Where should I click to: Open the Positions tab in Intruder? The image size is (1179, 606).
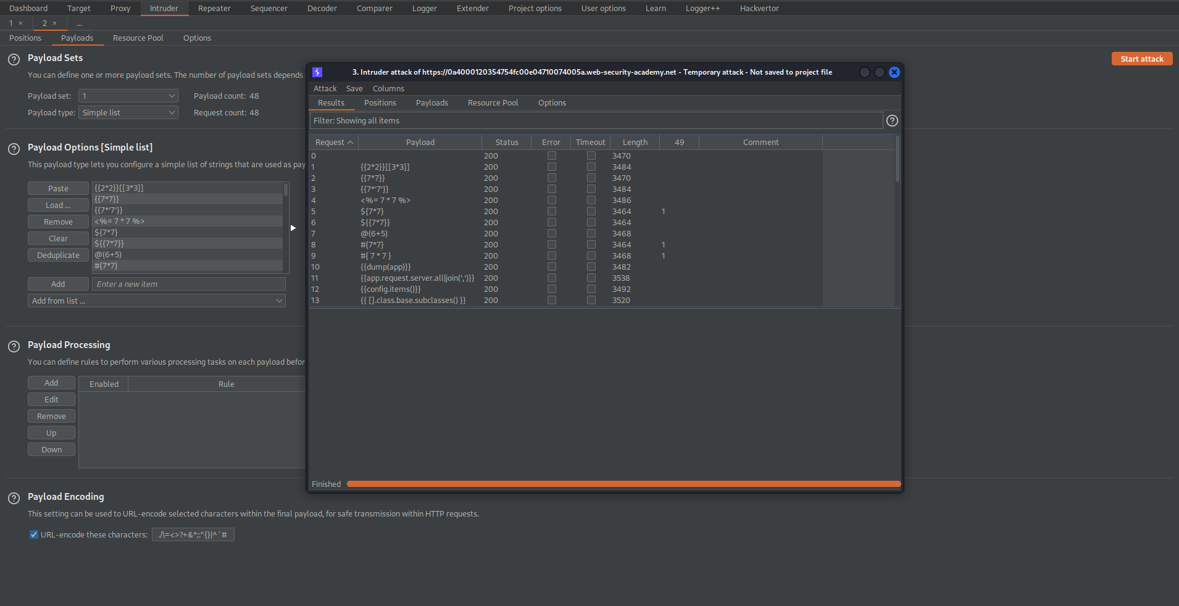tap(25, 38)
